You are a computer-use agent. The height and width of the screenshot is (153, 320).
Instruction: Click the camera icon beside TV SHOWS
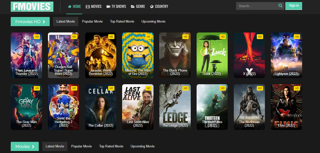click(x=108, y=7)
